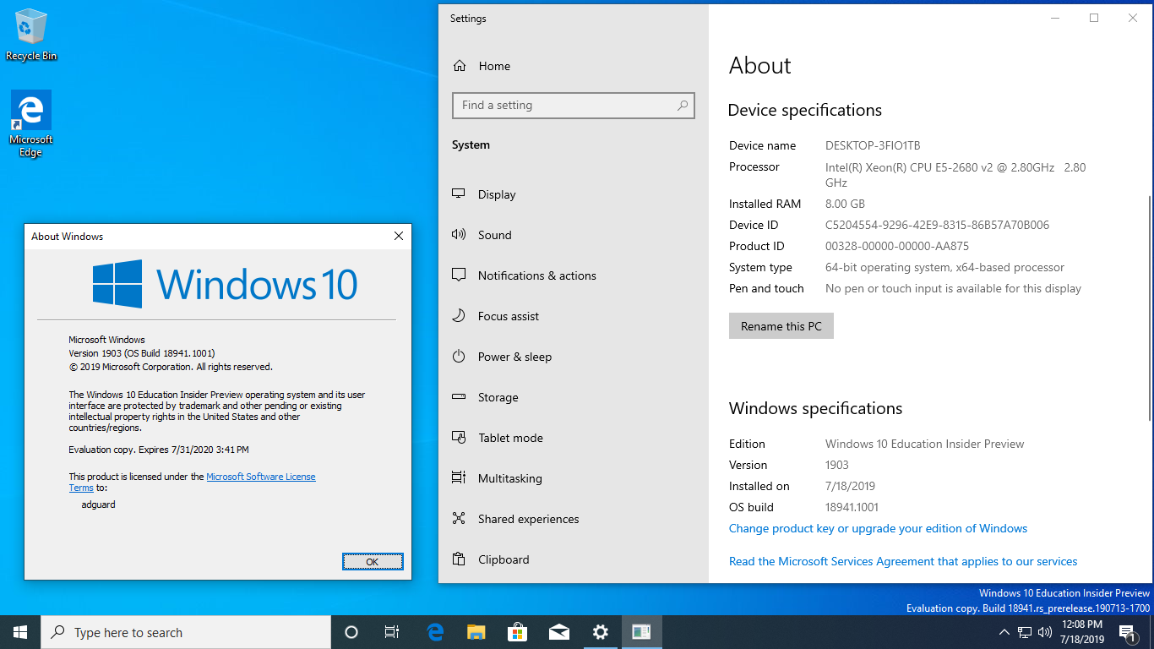This screenshot has width=1154, height=649.
Task: Click the taskbar Type here to search box
Action: tap(186, 632)
